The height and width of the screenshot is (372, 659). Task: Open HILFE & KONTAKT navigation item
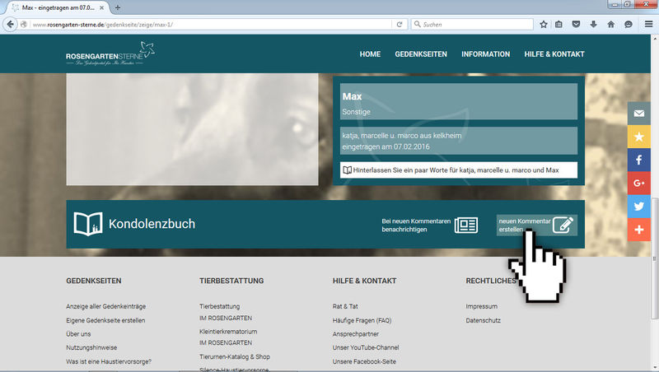coord(554,54)
